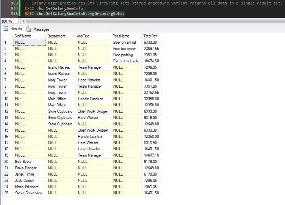Click the 14647.10 TotalPay value

(152, 155)
